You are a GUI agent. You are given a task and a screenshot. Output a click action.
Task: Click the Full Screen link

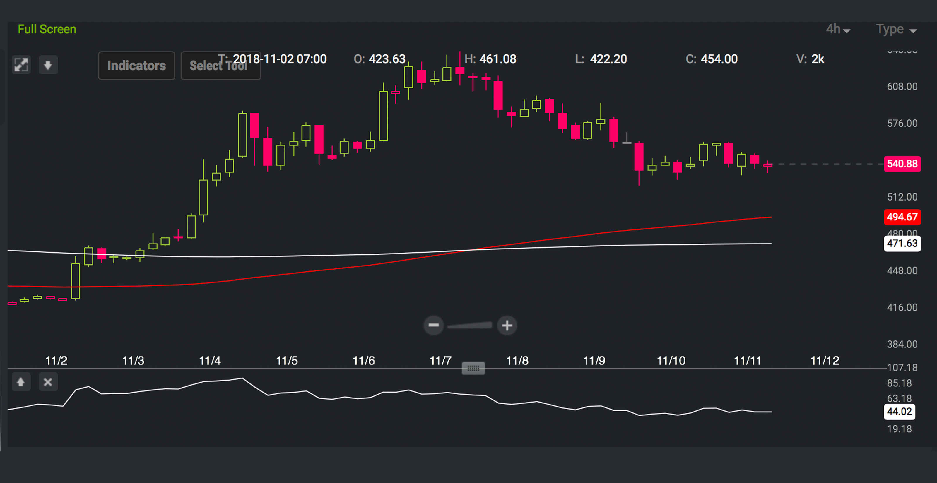[47, 29]
